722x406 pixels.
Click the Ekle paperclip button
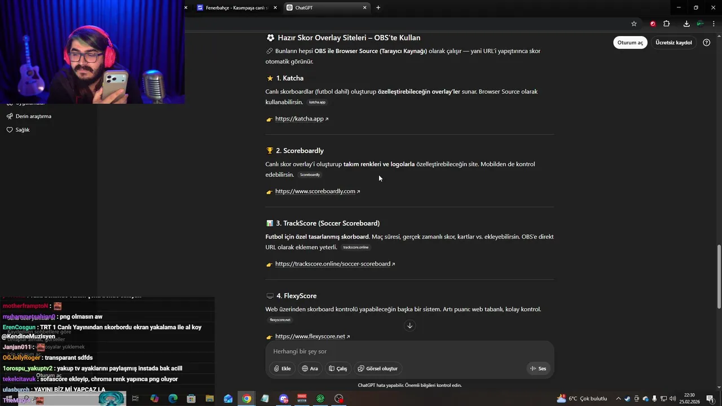pyautogui.click(x=282, y=368)
